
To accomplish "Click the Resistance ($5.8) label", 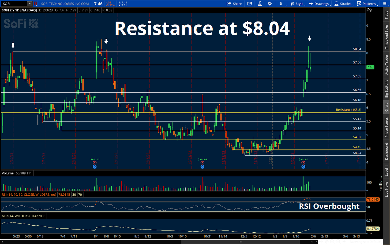I will (x=348, y=110).
